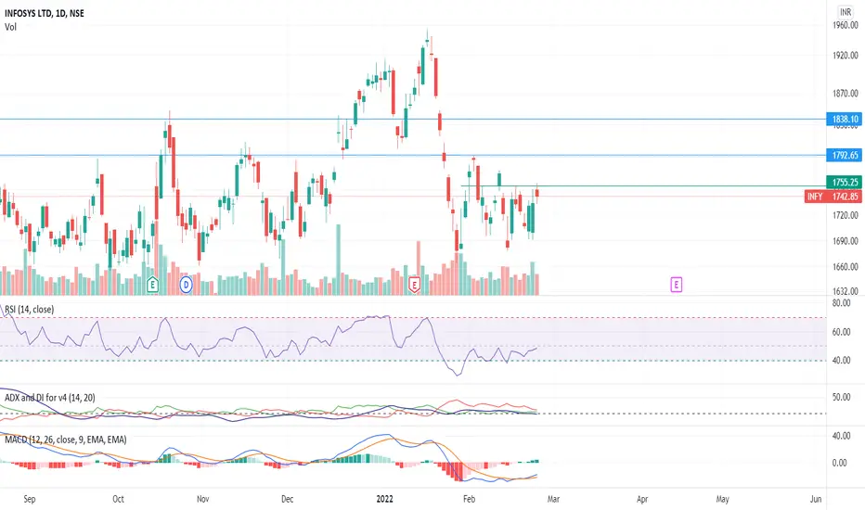Click the 1632.00 price axis value
The height and width of the screenshot is (510, 865).
(846, 290)
